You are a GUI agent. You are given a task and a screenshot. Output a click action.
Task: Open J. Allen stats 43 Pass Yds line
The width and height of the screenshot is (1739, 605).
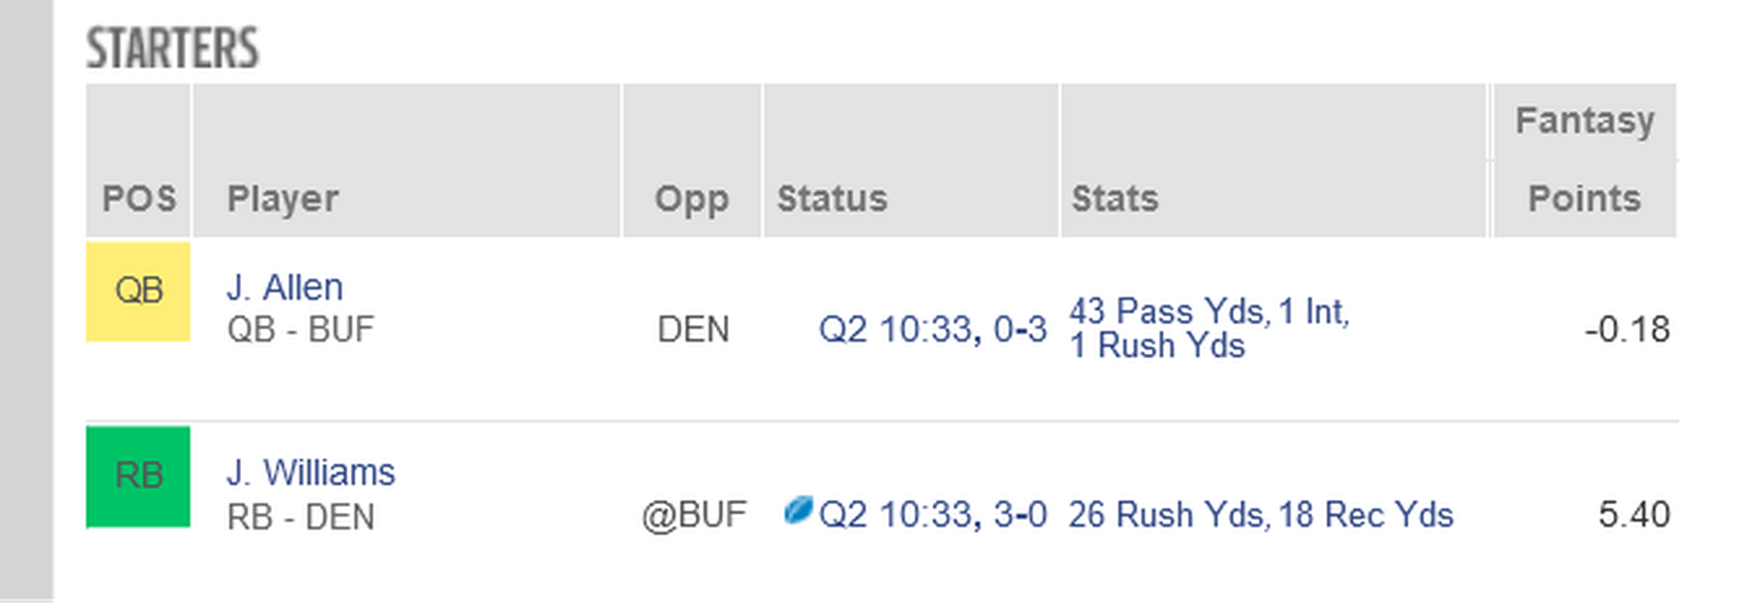(1210, 311)
